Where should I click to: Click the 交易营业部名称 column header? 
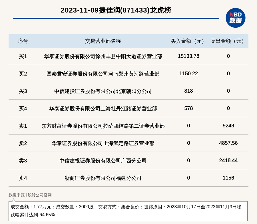[x=103, y=41]
